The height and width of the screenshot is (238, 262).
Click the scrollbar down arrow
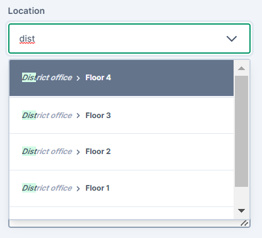point(241,211)
